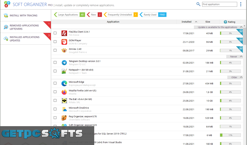Click the update download icon for FileZilla
Image resolution: width=247 pixels, height=145 pixels.
241,31
